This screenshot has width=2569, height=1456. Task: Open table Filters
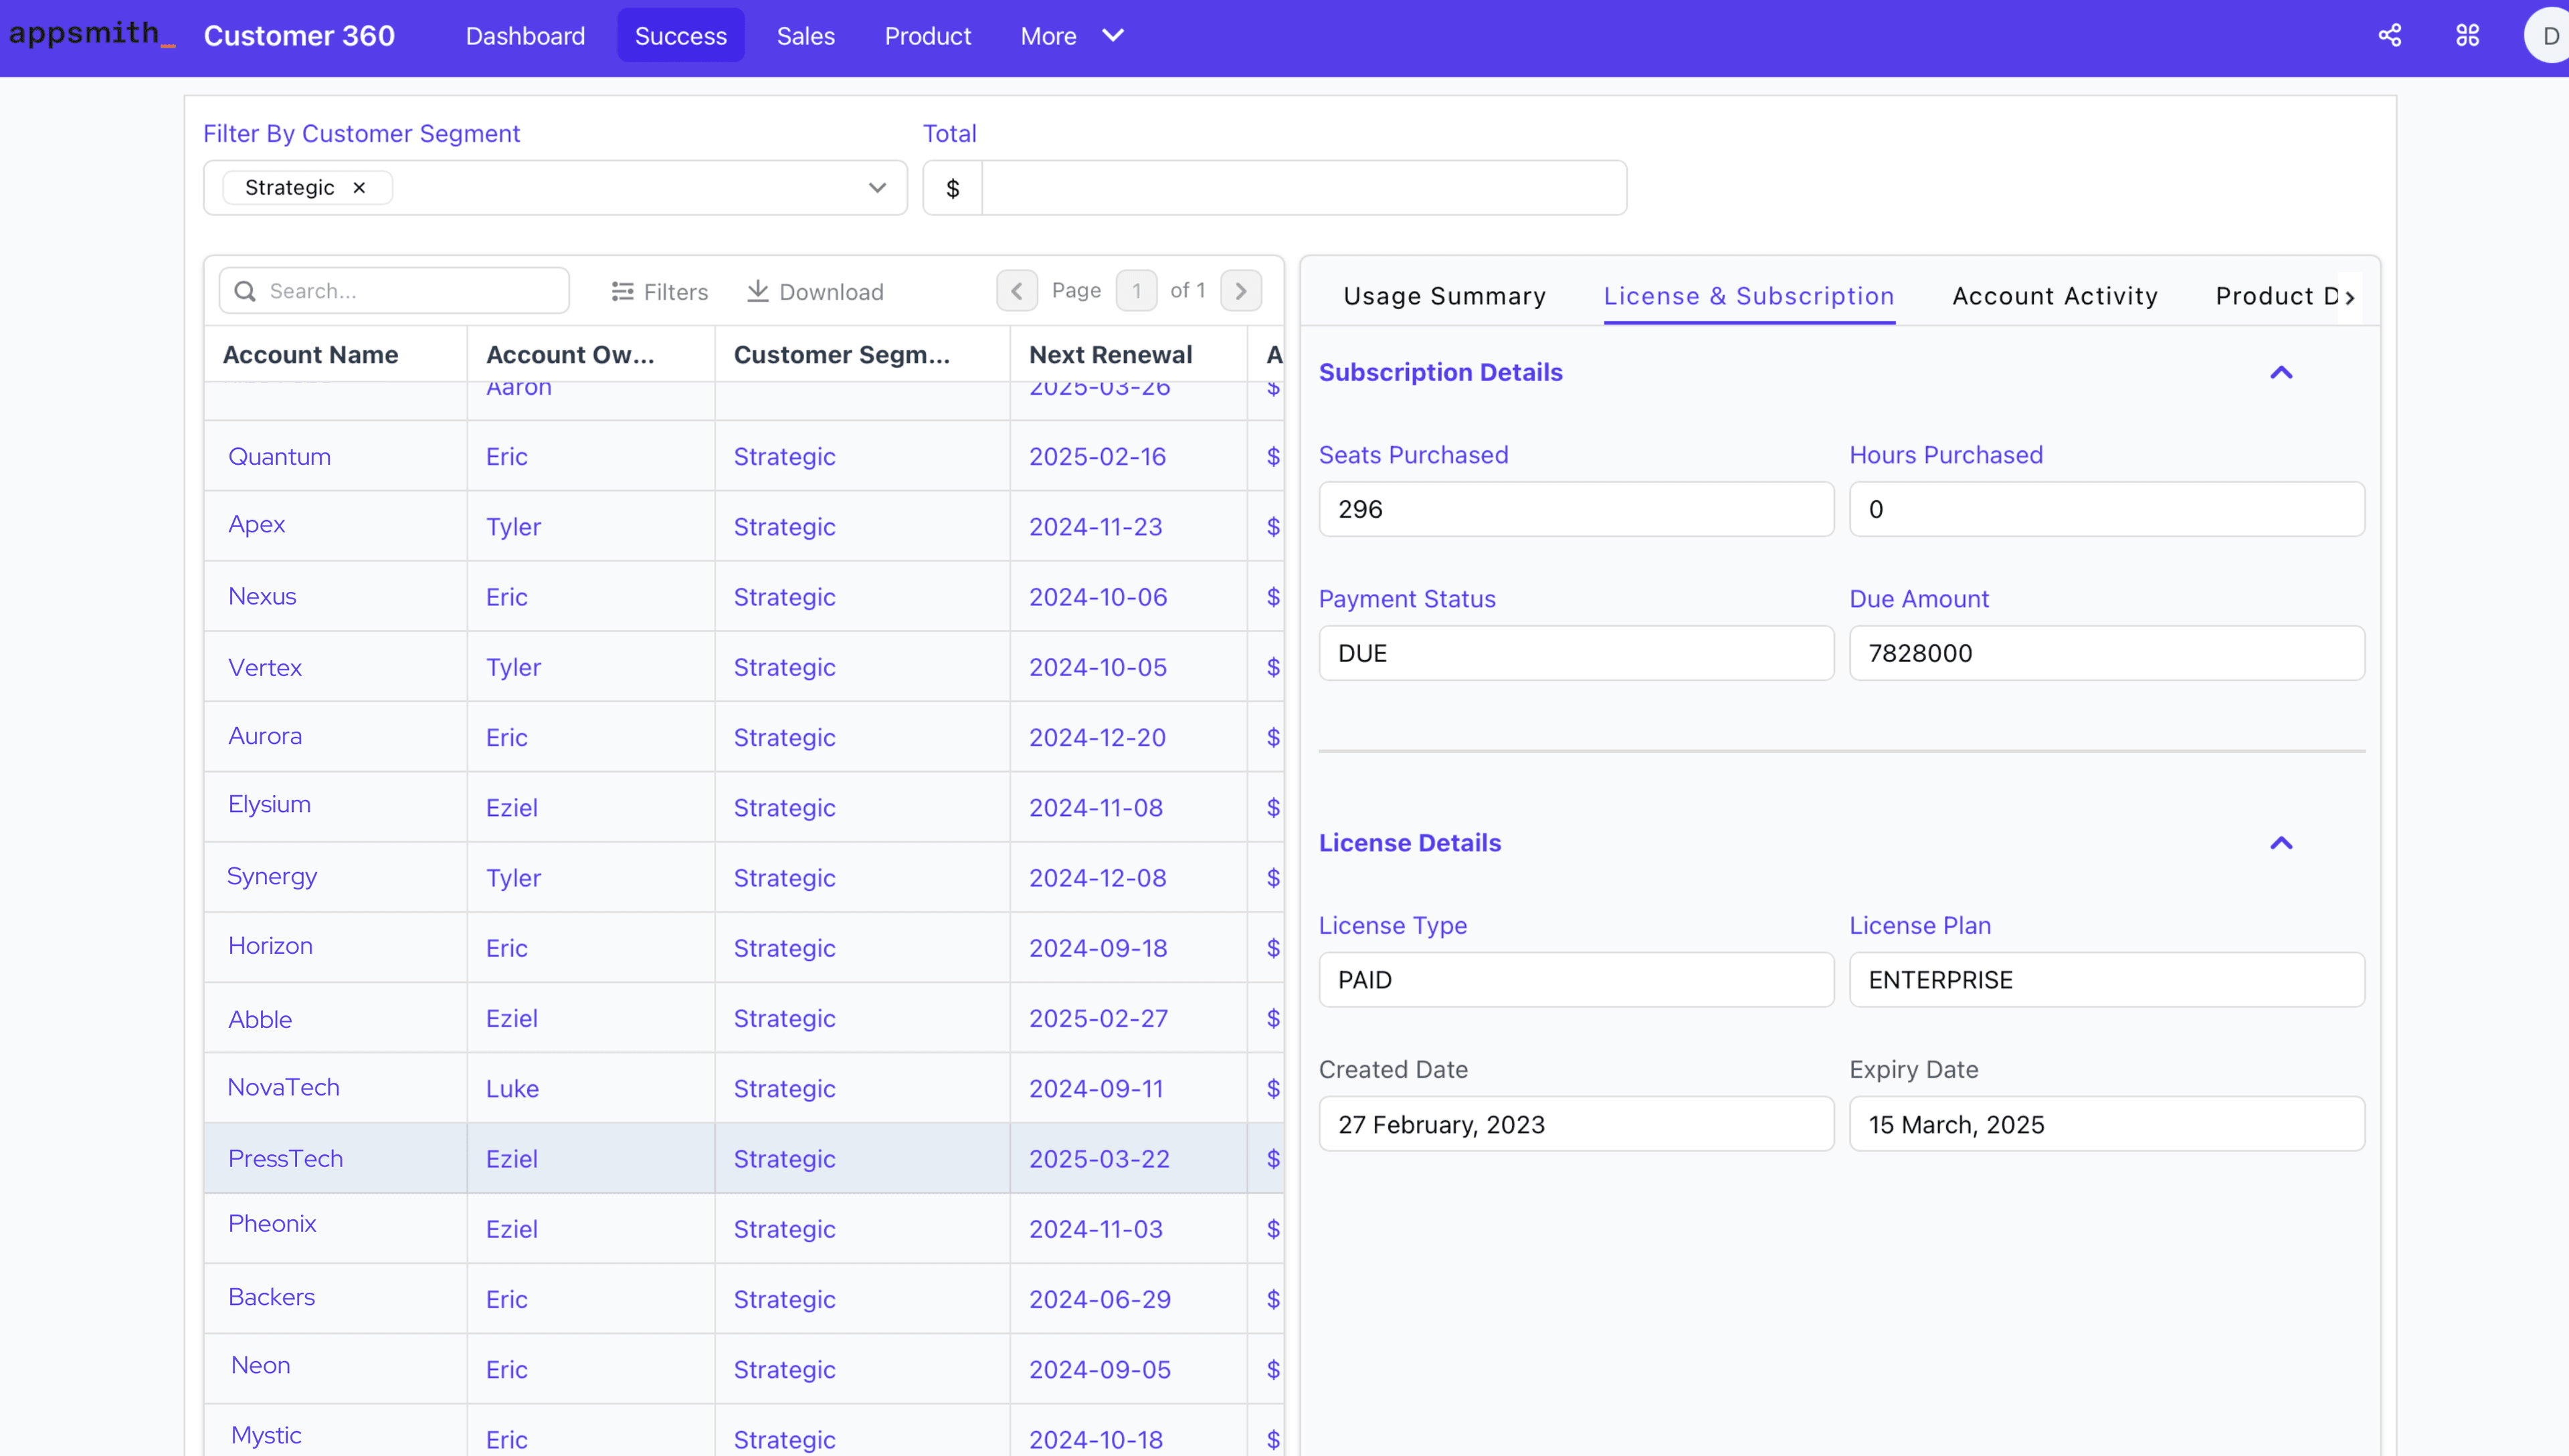(660, 291)
